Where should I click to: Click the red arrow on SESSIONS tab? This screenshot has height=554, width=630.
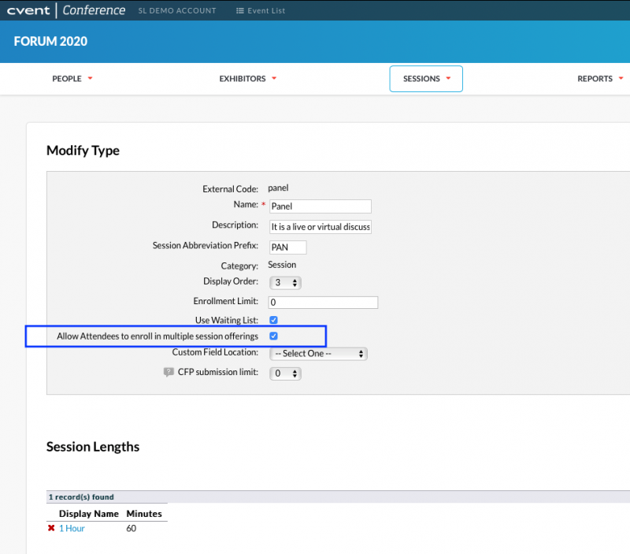coord(448,78)
